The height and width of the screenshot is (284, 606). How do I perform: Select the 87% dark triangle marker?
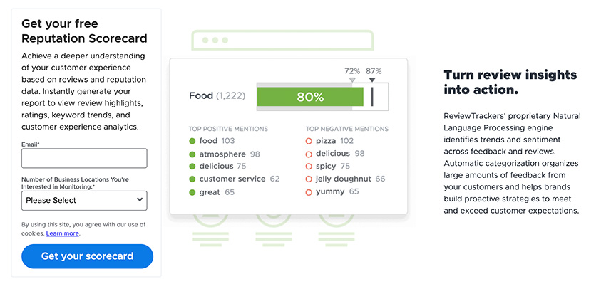pyautogui.click(x=371, y=80)
